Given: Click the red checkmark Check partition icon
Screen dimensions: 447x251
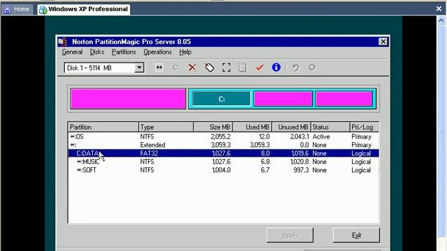Looking at the screenshot, I should (259, 68).
